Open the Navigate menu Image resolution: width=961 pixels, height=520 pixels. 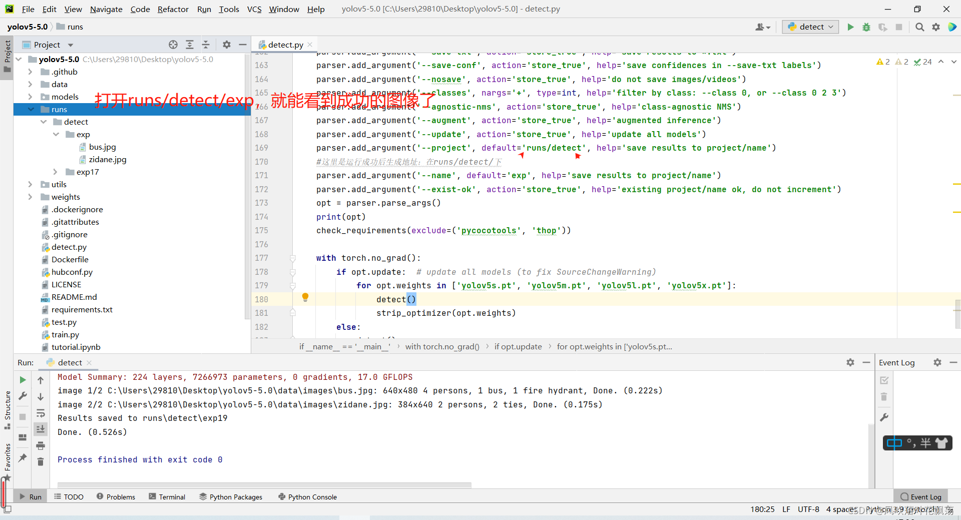[106, 9]
